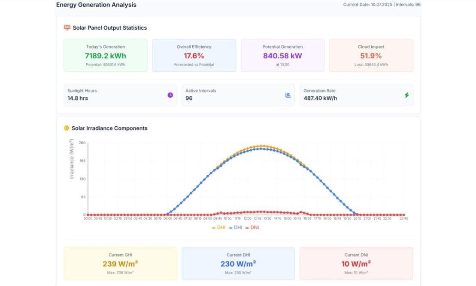The width and height of the screenshot is (476, 286).
Task: Click the Potential Generation card
Action: [282, 55]
